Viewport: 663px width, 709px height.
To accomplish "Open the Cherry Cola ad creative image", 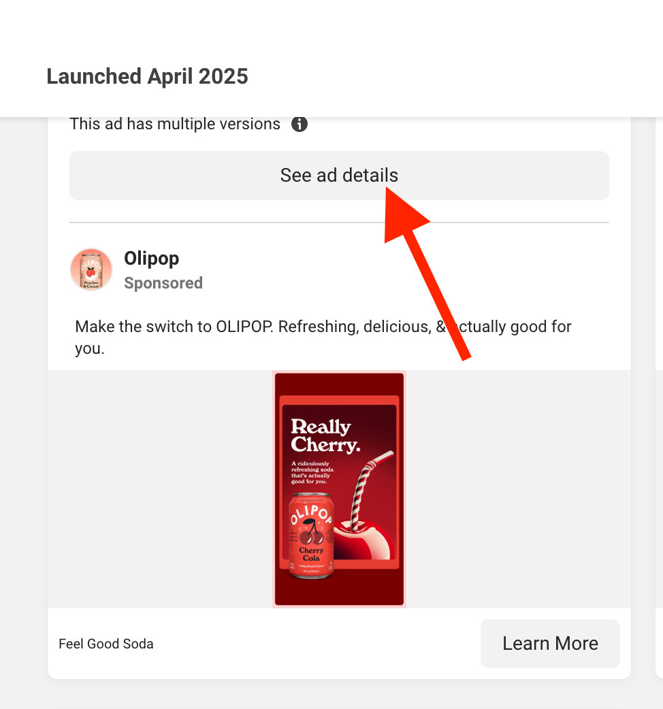I will click(339, 489).
